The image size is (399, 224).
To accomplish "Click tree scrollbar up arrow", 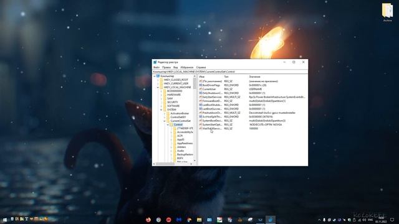I will tap(195, 76).
